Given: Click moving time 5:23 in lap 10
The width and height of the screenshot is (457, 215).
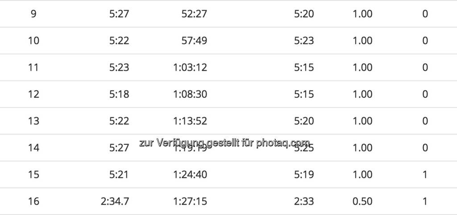Looking at the screenshot, I should coord(304,41).
